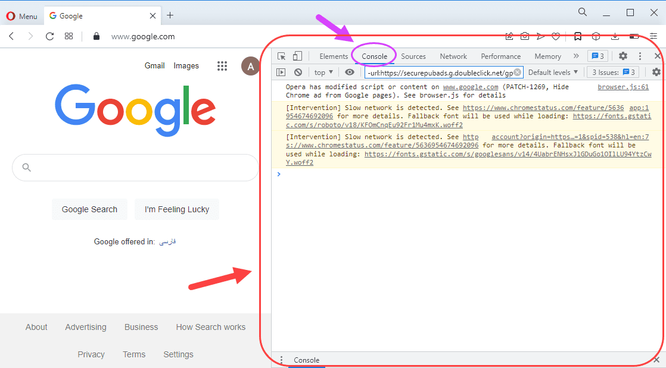Open the Images link
The height and width of the screenshot is (368, 666).
[186, 66]
